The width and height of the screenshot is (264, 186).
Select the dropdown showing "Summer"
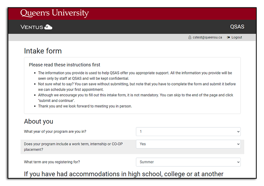pyautogui.click(x=188, y=162)
